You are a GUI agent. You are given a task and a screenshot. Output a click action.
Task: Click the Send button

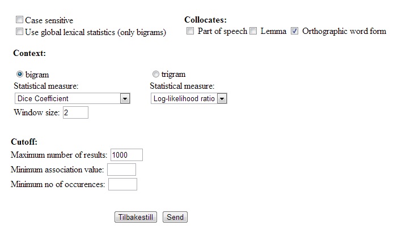[175, 218]
